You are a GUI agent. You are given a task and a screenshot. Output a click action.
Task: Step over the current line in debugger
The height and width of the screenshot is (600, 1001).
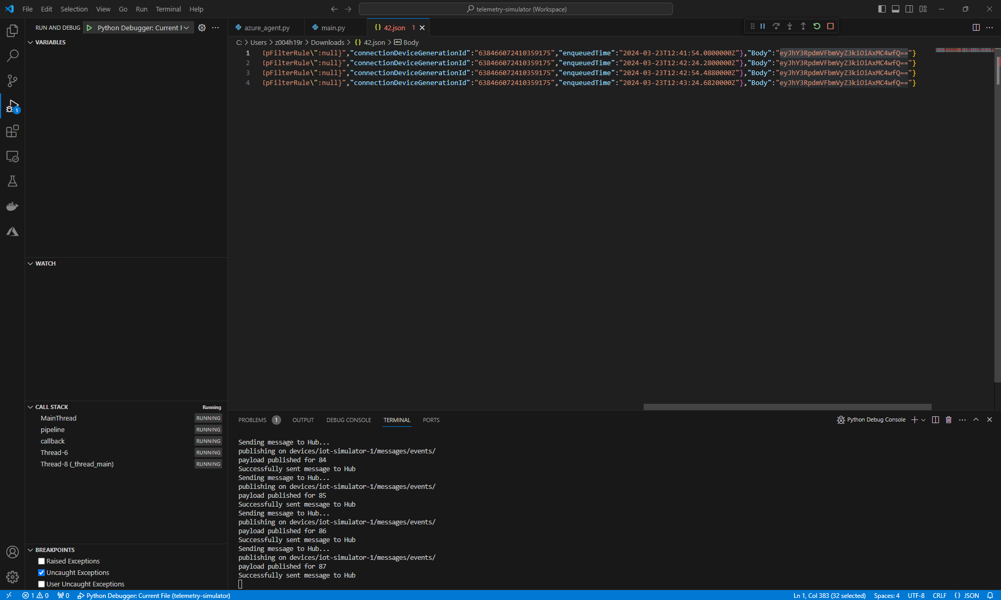(x=777, y=26)
